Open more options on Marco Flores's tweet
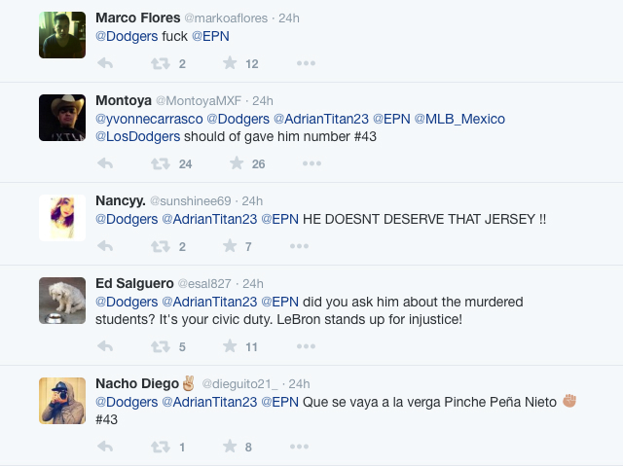Viewport: 623px width, 466px height. (306, 64)
